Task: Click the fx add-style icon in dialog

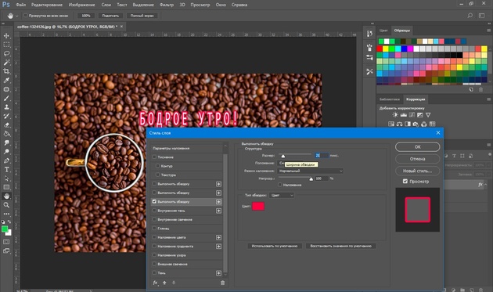Action: tap(155, 283)
